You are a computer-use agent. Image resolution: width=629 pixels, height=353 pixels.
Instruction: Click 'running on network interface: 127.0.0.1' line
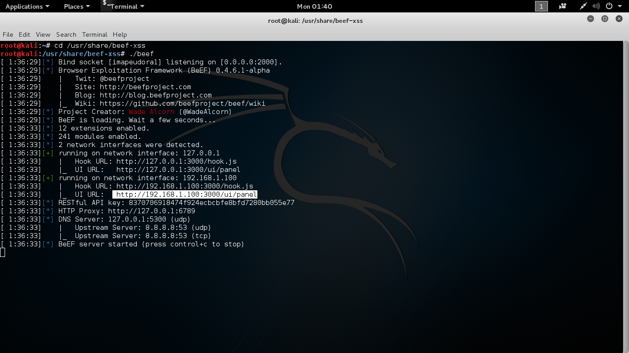139,153
